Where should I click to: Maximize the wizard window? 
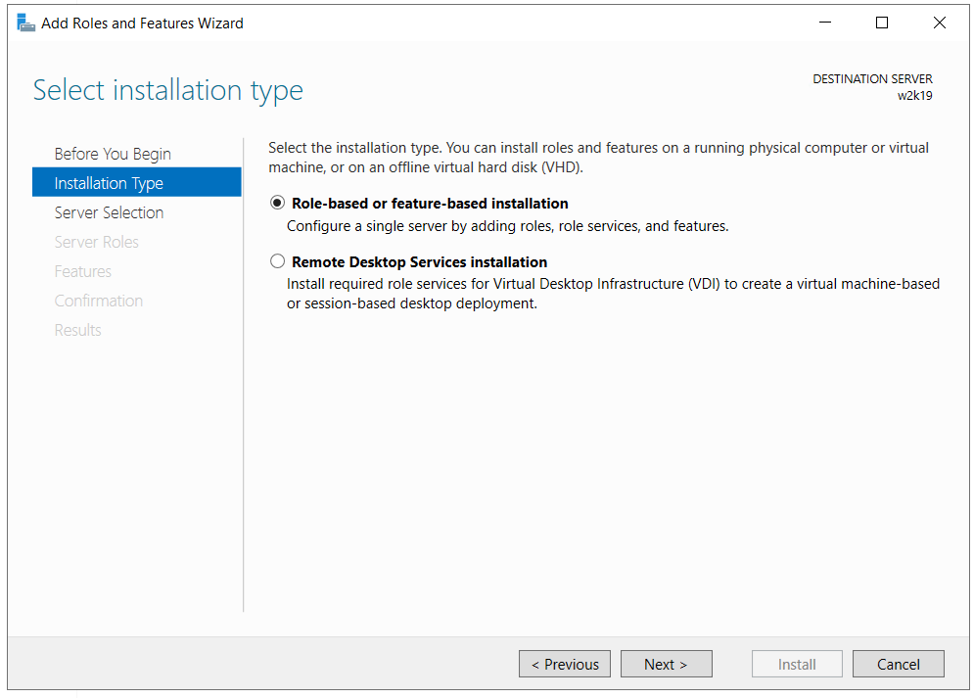[x=882, y=23]
